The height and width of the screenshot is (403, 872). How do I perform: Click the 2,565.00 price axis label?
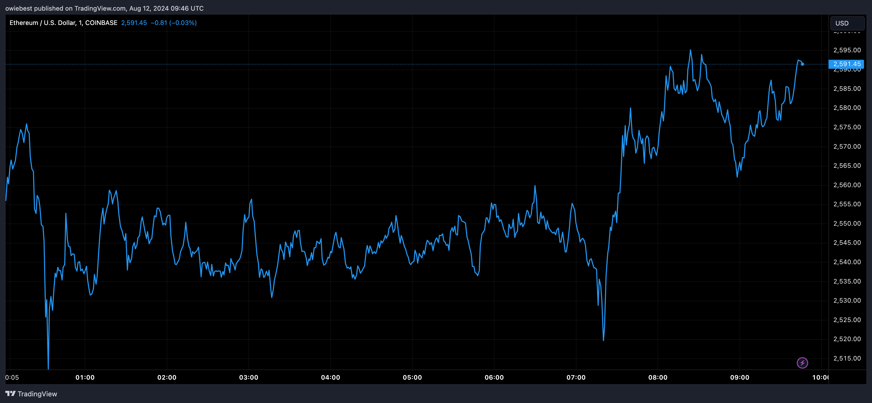click(847, 166)
